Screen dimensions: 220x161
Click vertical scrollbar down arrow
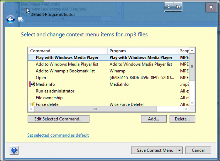(192, 103)
